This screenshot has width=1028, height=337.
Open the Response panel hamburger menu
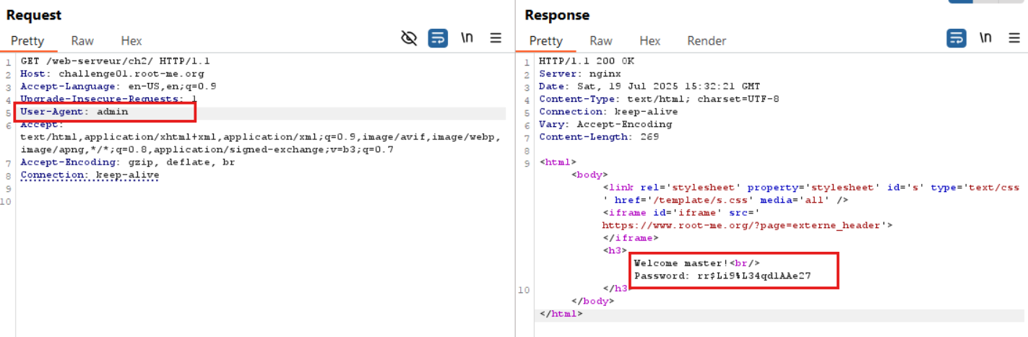(x=1014, y=38)
